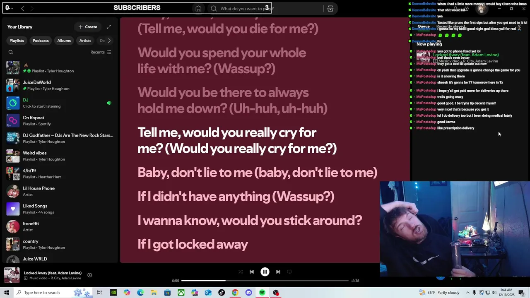Jump to lyric 'If I got locked away'

click(x=193, y=244)
